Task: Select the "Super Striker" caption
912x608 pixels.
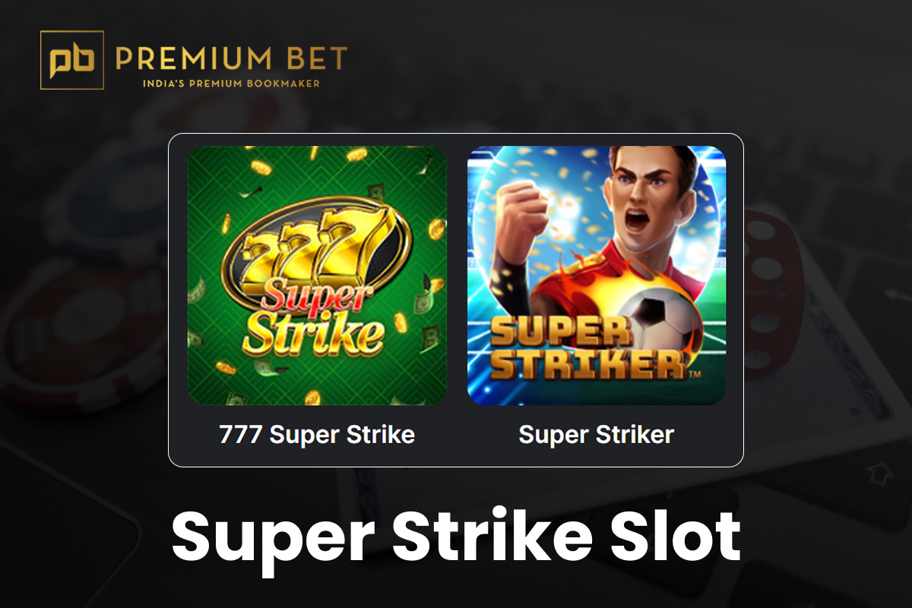Action: 597,434
